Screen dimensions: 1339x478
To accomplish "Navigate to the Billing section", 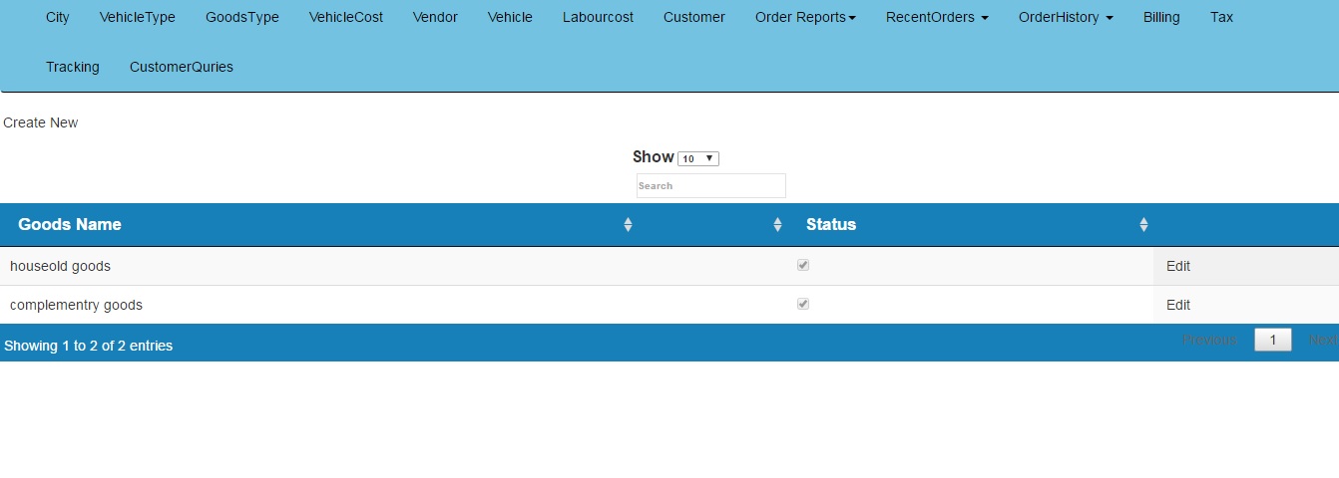I will [1161, 17].
